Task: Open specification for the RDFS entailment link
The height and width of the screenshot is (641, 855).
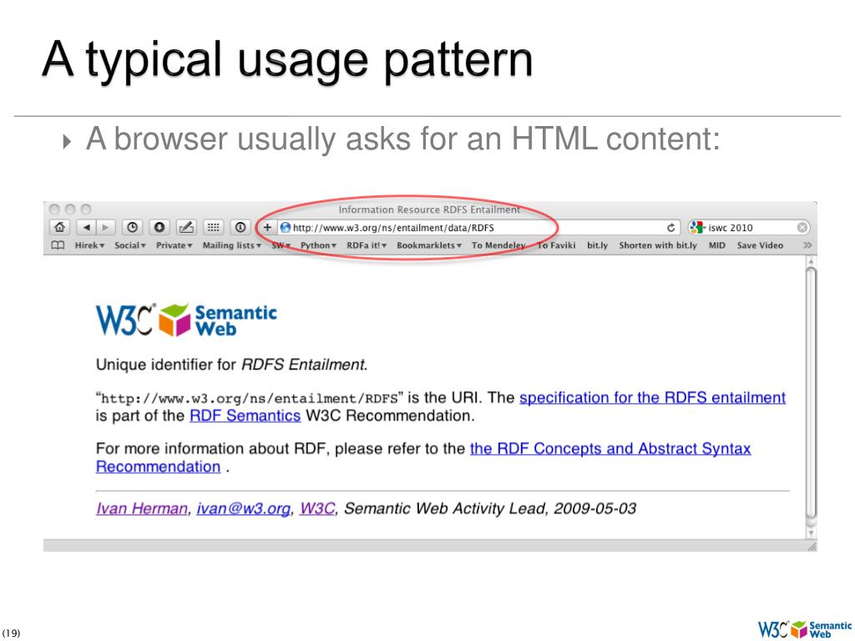Action: [652, 398]
